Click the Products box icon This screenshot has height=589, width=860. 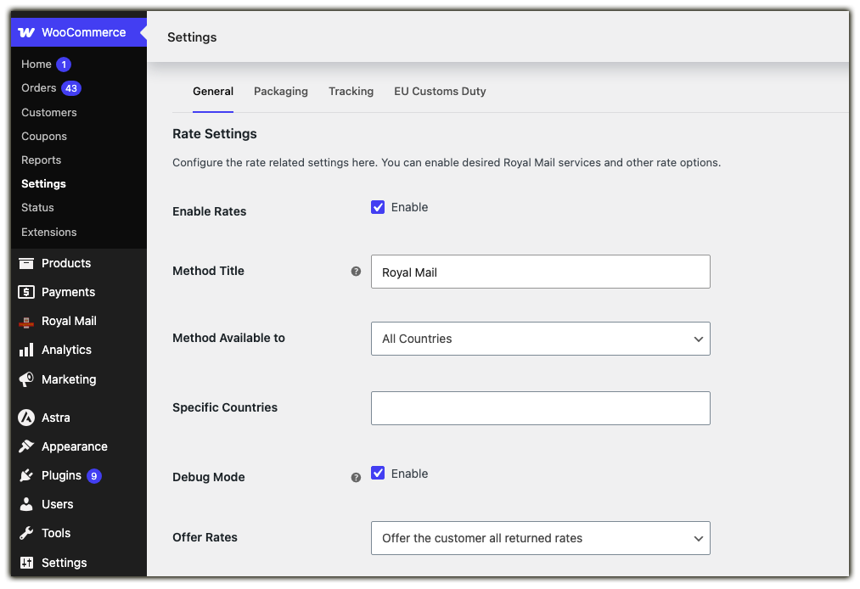(x=26, y=263)
